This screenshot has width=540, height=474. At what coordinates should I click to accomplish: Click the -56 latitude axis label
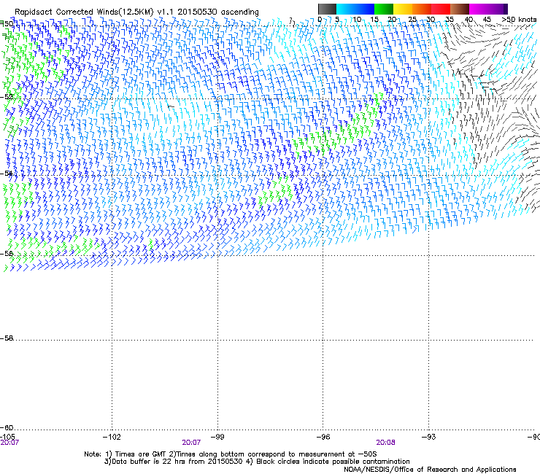click(x=7, y=253)
